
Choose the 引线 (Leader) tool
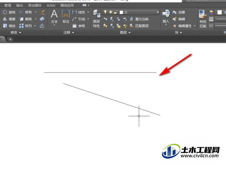pyautogui.click(x=79, y=19)
